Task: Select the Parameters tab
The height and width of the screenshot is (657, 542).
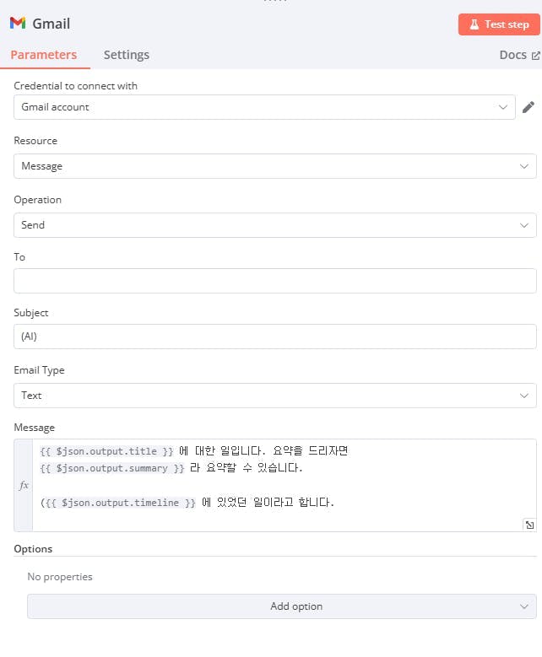Action: (43, 55)
